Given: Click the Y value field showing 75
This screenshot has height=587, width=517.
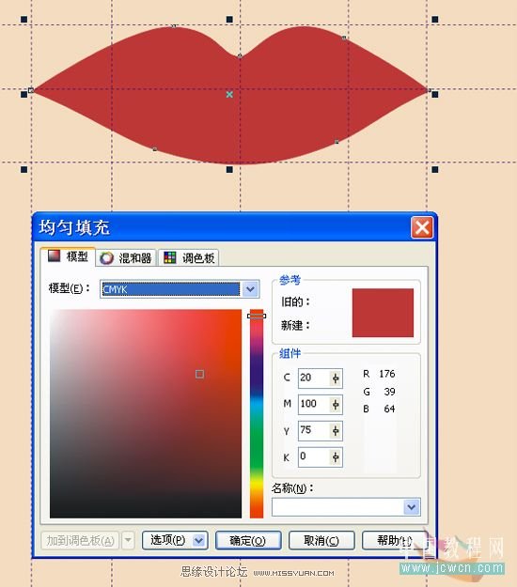Looking at the screenshot, I should coord(313,430).
